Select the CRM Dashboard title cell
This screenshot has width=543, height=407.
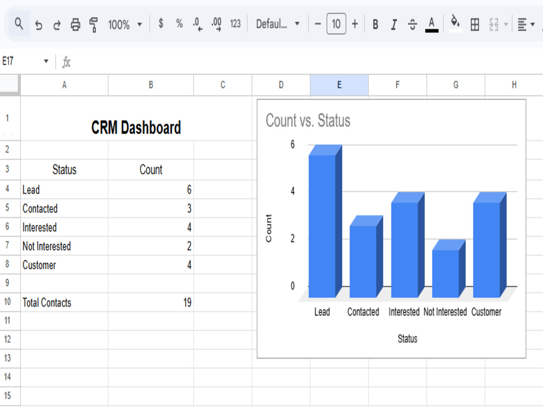coord(136,118)
